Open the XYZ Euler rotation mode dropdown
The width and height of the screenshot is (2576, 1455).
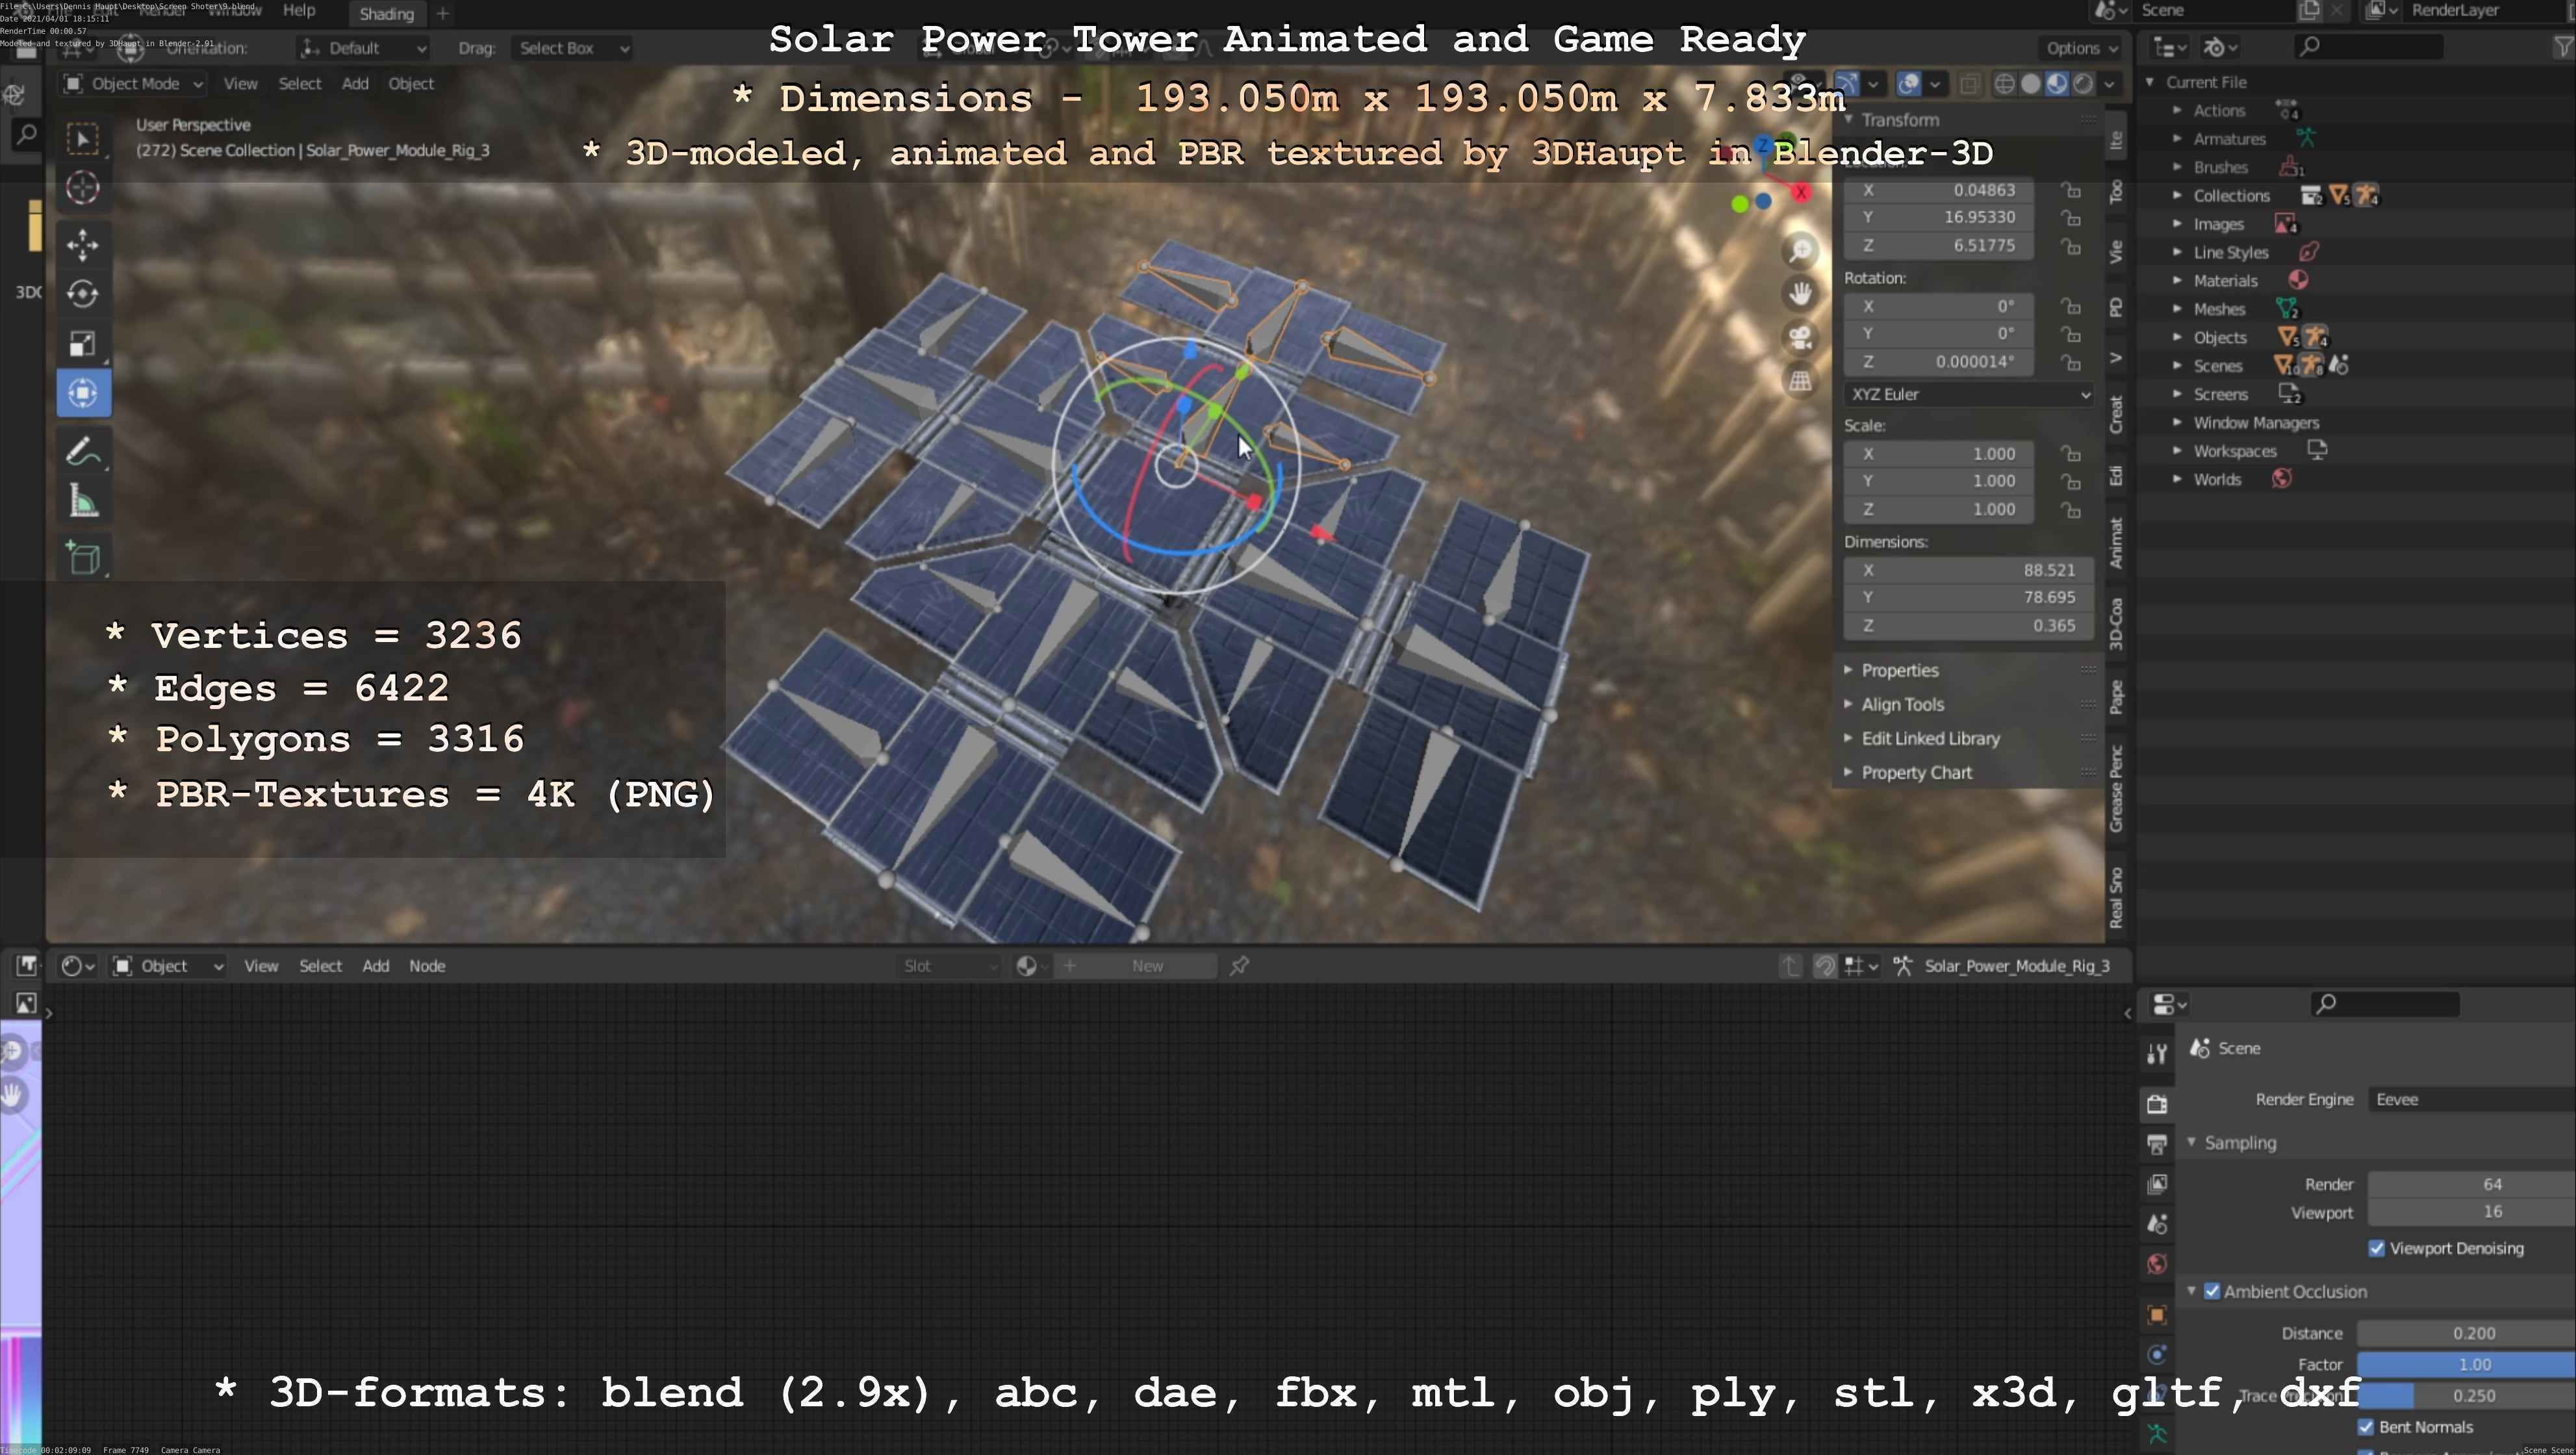point(1968,394)
